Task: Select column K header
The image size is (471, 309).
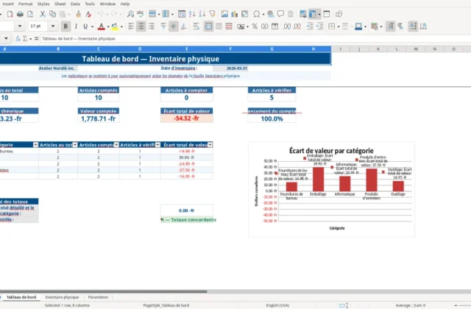Action: point(378,49)
